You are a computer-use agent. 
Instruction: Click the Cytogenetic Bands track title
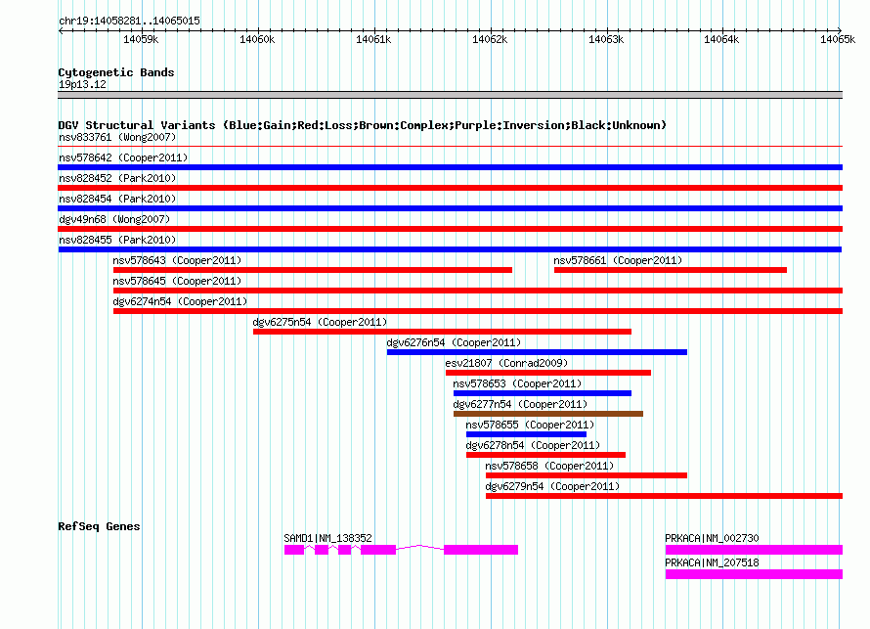[x=116, y=72]
